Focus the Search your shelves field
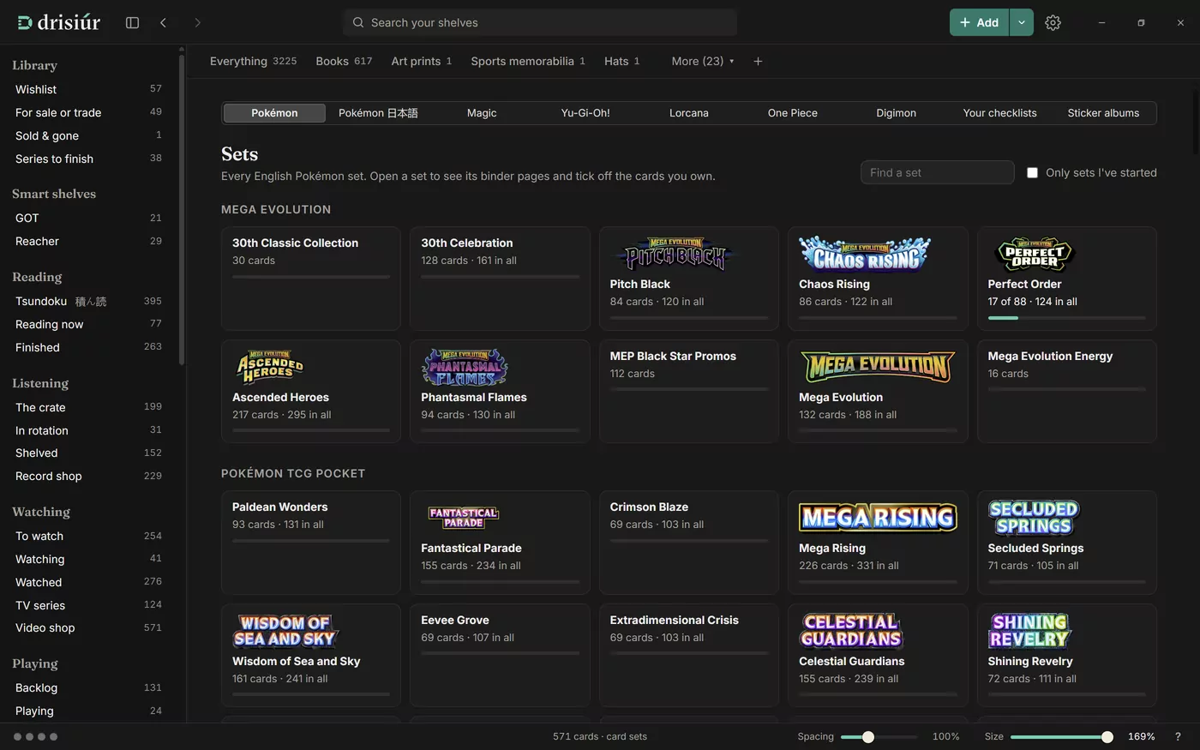Viewport: 1200px width, 750px height. click(540, 22)
